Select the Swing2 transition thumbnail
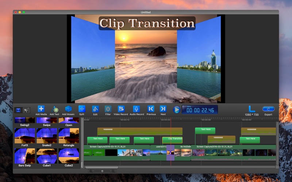Image resolution: width=292 pixels, height=182 pixels. [x=24, y=120]
